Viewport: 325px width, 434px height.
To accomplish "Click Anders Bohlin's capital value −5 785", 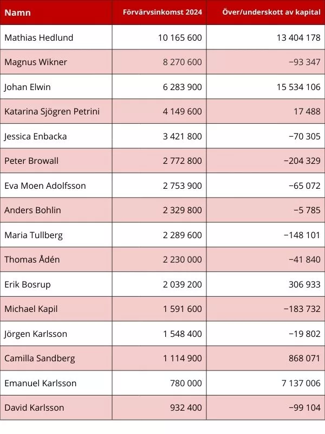I will (x=307, y=210).
